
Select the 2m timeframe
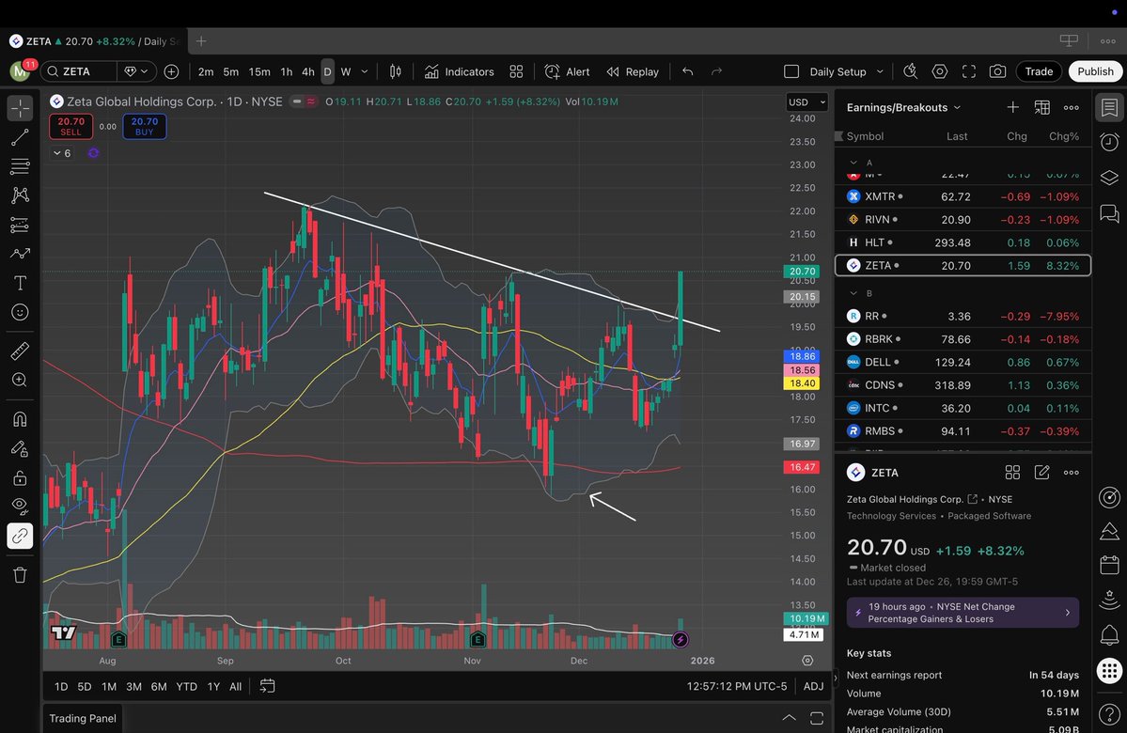coord(206,71)
